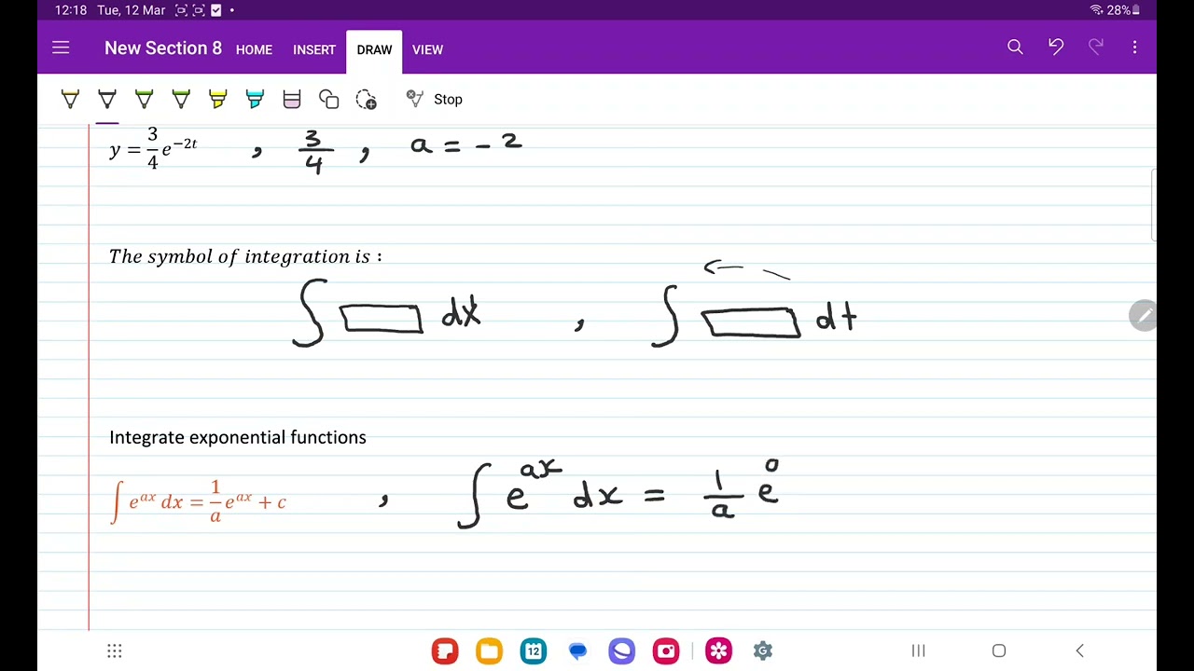Go to the home screen via the square button
The width and height of the screenshot is (1194, 671).
tap(999, 650)
